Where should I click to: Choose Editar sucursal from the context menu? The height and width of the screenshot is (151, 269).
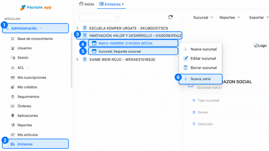(200, 58)
